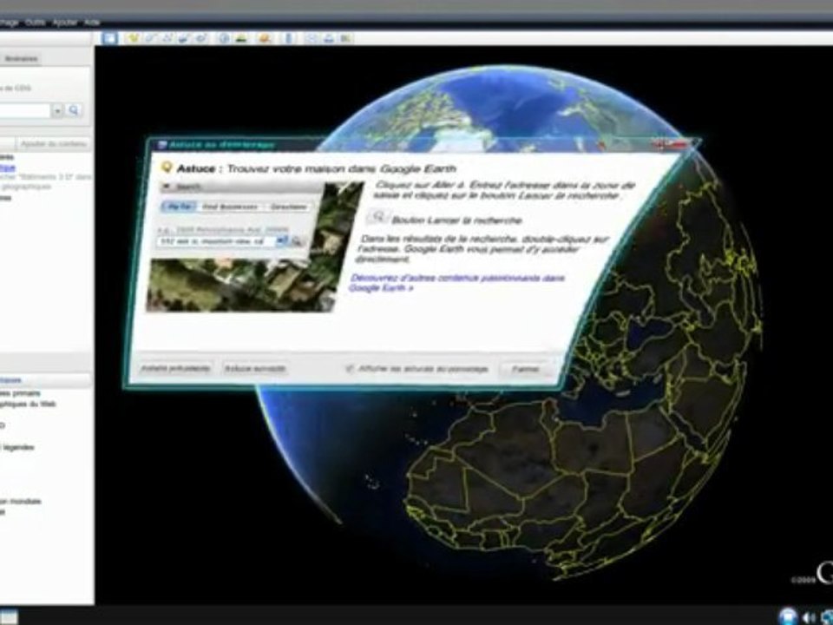Select the 'primaire' database layer row
The height and width of the screenshot is (625, 833).
point(20,394)
